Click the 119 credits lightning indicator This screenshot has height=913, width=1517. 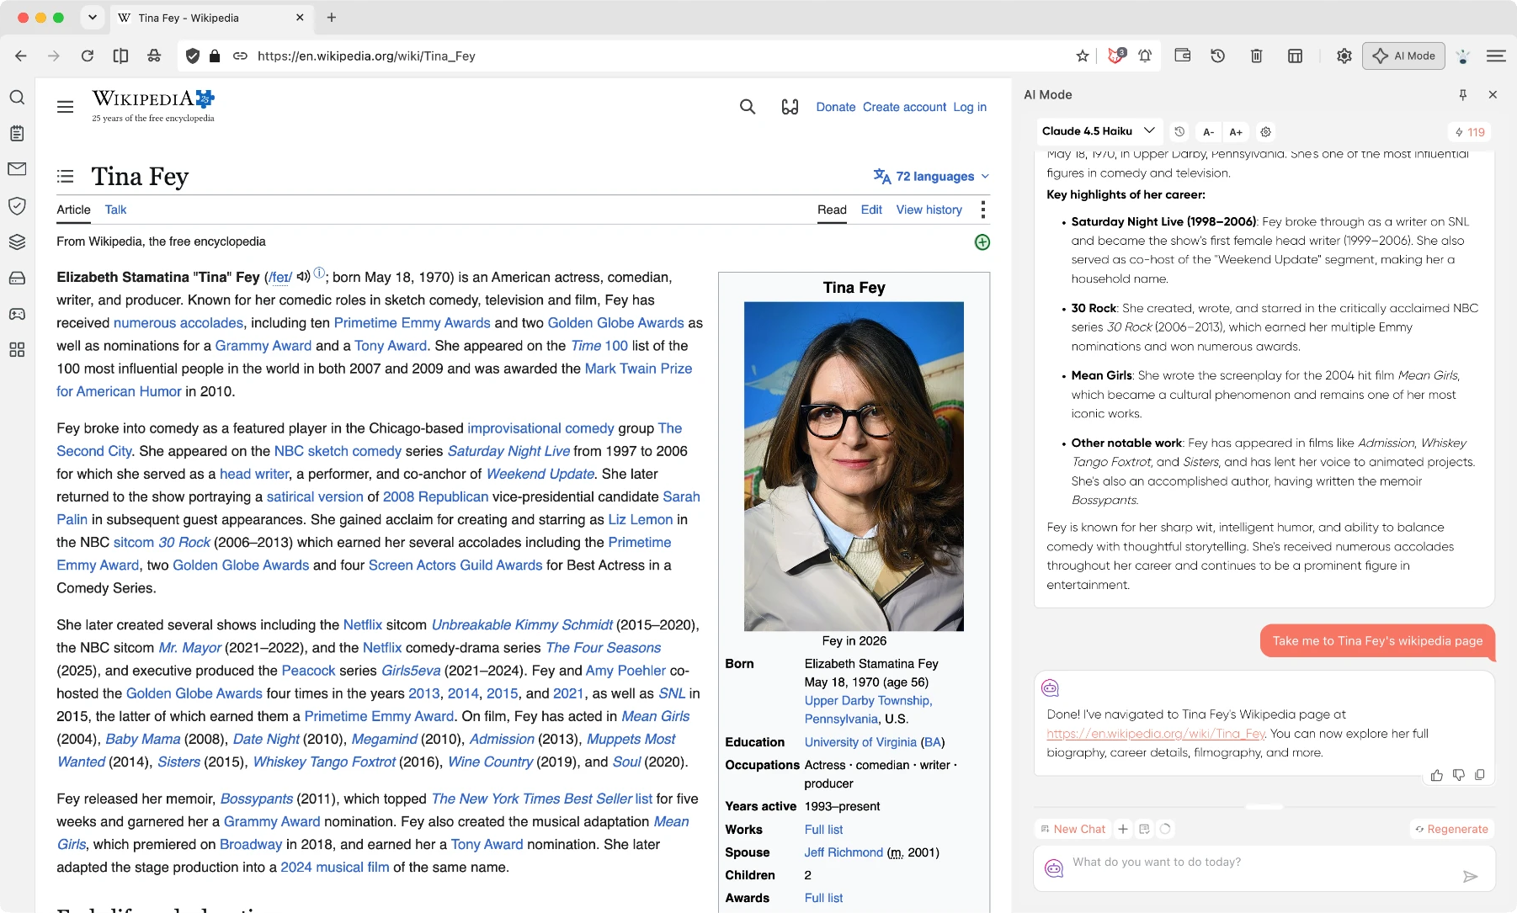tap(1470, 132)
